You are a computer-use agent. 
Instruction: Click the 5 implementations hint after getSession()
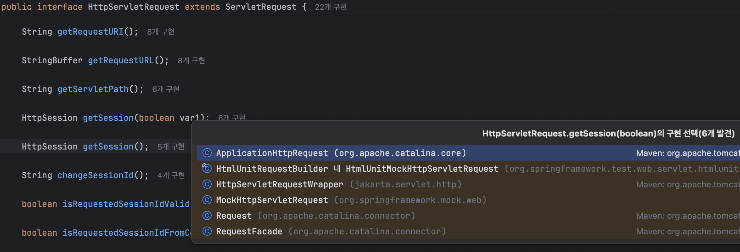(x=171, y=147)
